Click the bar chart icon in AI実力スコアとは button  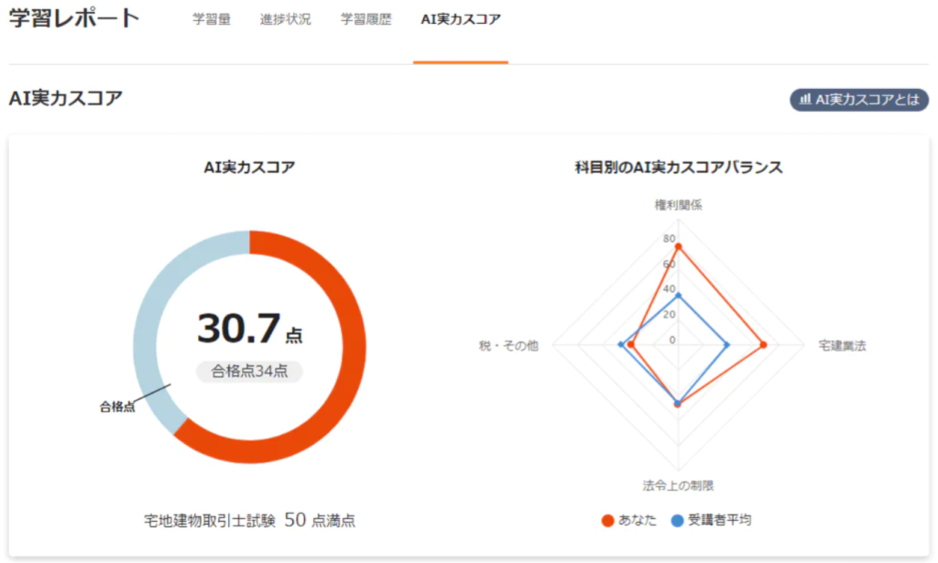[x=804, y=100]
